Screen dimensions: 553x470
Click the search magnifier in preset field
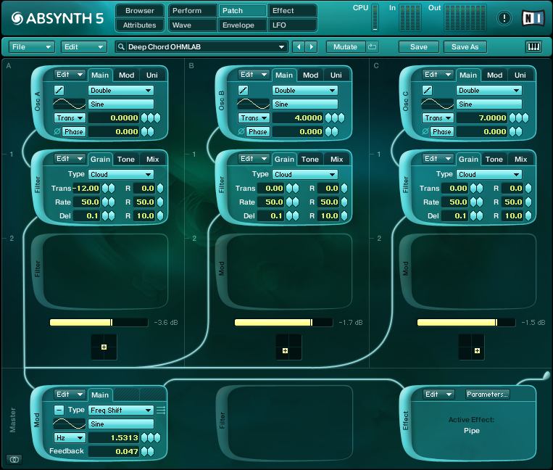(121, 46)
